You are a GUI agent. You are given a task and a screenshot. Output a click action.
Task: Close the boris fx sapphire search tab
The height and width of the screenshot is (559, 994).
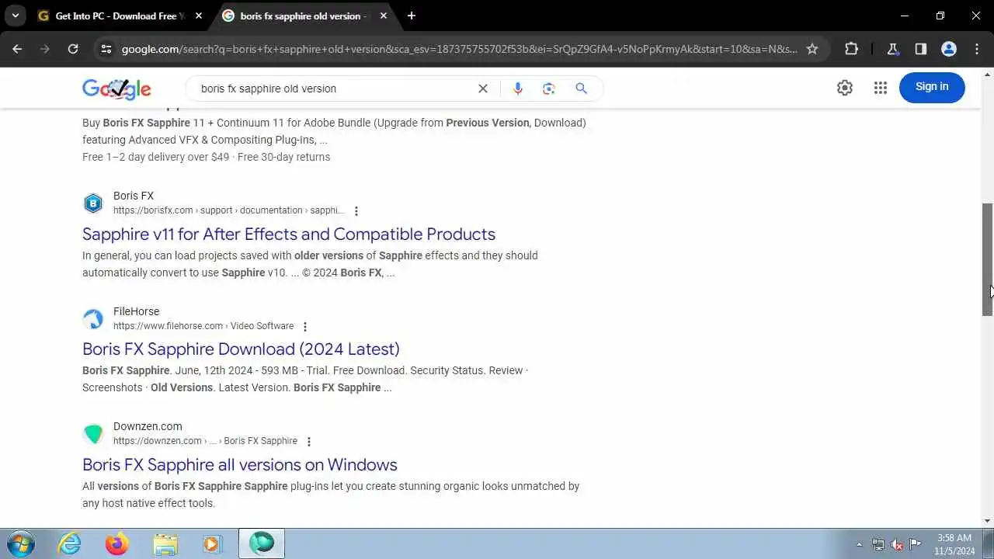[382, 16]
